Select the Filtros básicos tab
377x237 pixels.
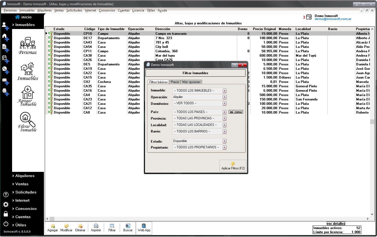click(x=158, y=82)
